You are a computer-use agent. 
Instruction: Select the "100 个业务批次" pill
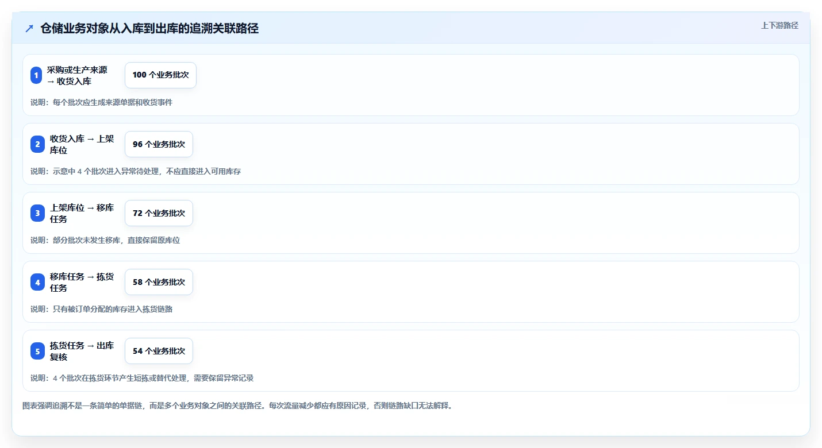click(160, 75)
